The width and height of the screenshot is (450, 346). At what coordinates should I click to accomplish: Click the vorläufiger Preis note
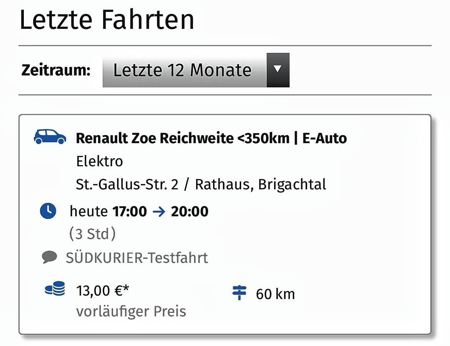pos(131,311)
